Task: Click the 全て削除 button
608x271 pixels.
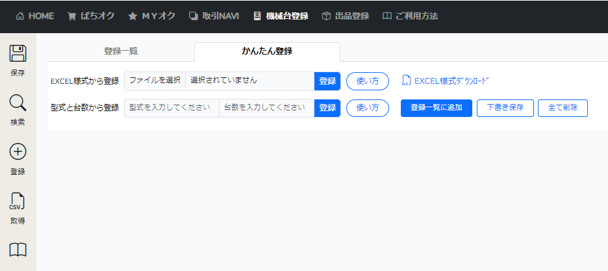Action: [x=563, y=108]
